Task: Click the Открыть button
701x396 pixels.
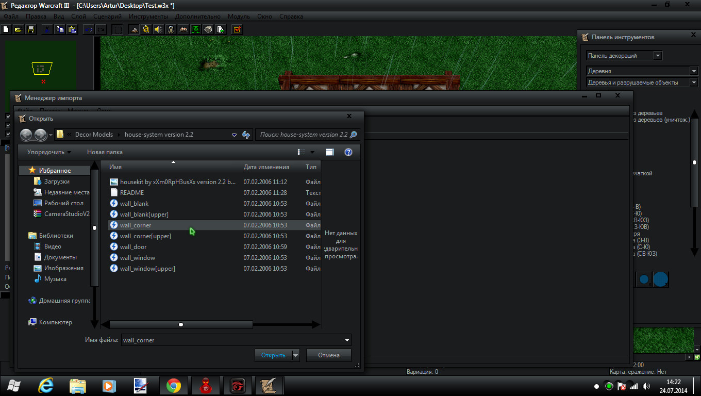Action: (273, 355)
